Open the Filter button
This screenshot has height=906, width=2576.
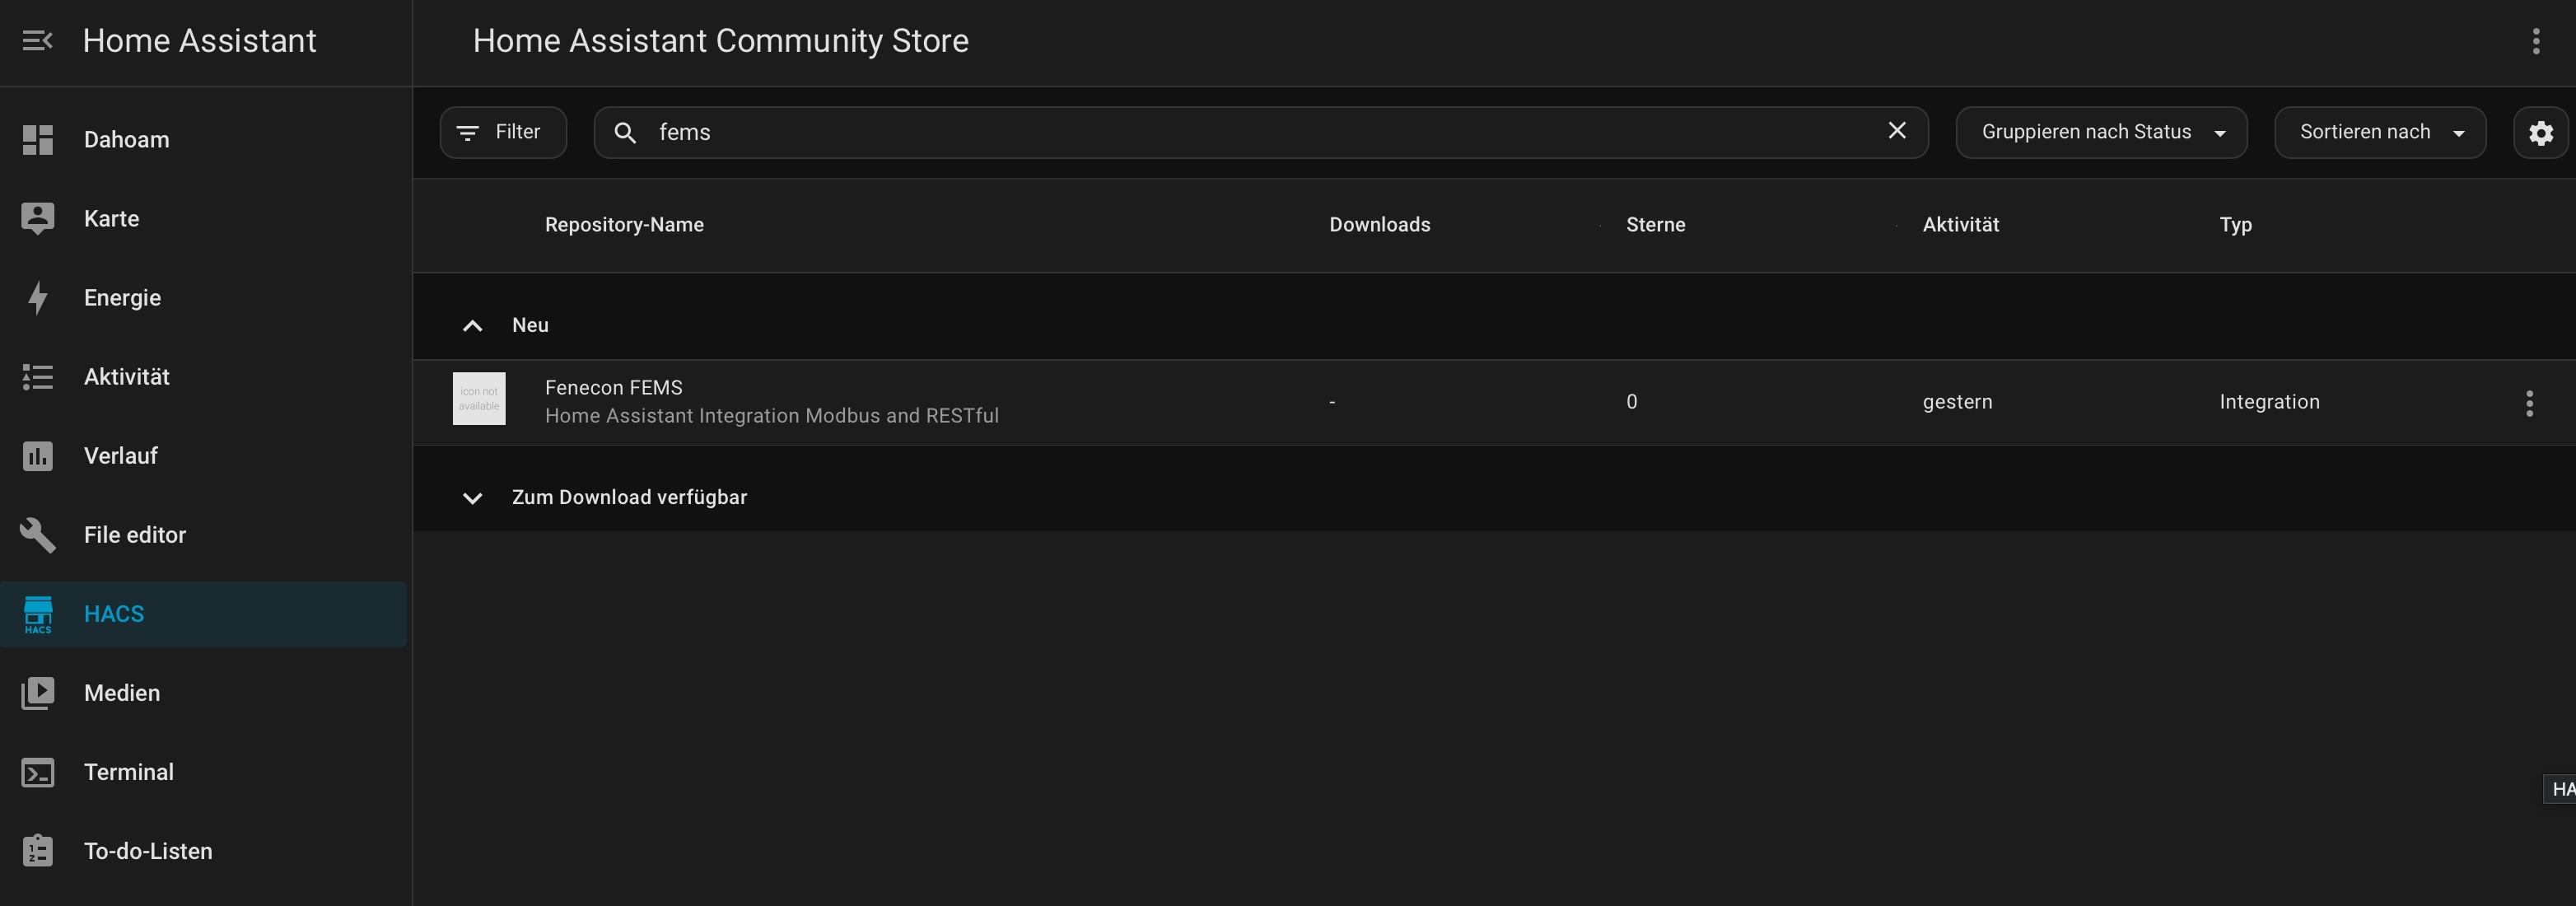coord(503,132)
